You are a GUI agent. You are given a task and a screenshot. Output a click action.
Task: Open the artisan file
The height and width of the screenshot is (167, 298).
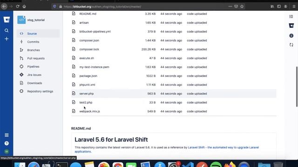click(84, 23)
